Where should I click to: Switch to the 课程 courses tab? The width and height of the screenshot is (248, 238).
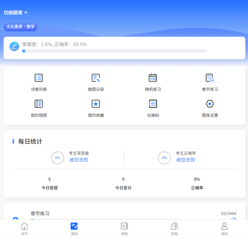124,229
